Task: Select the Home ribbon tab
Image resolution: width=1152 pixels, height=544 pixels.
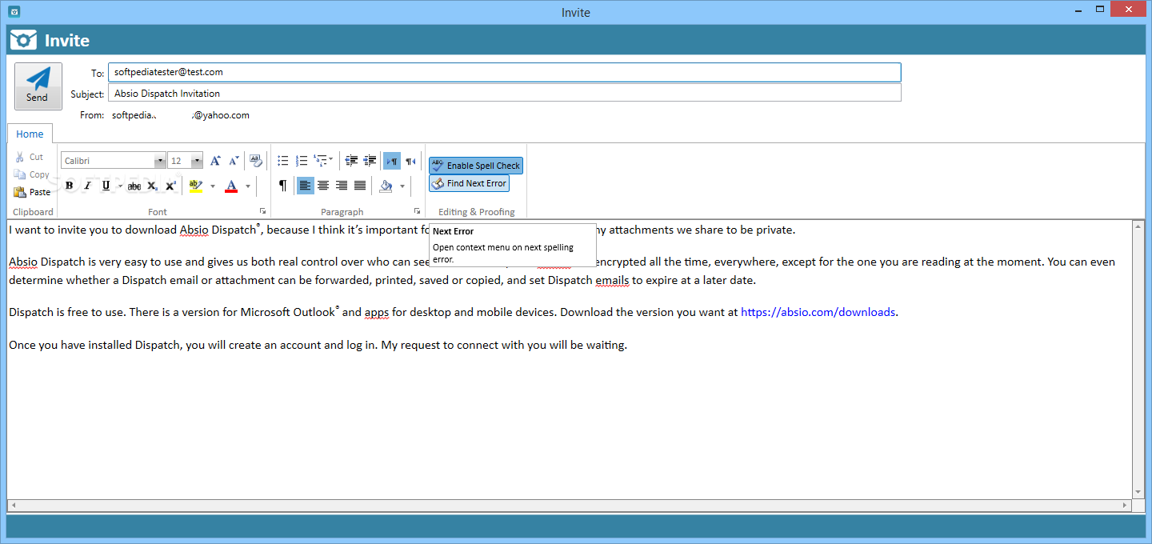Action: 30,134
